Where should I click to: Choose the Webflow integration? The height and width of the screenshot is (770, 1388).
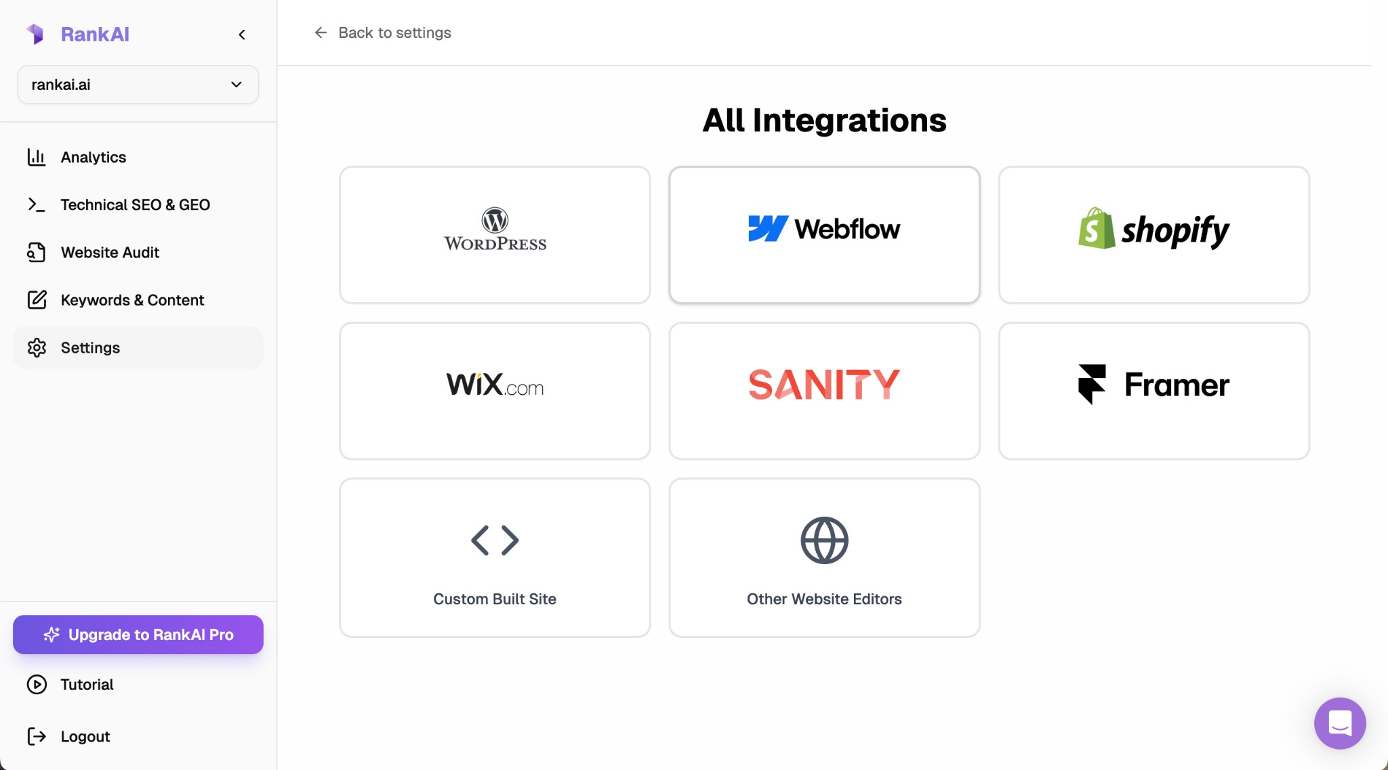pyautogui.click(x=823, y=235)
